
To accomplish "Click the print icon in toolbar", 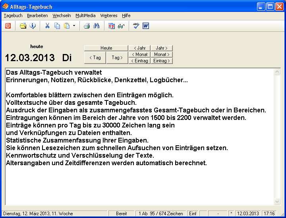I will pyautogui.click(x=87, y=26).
